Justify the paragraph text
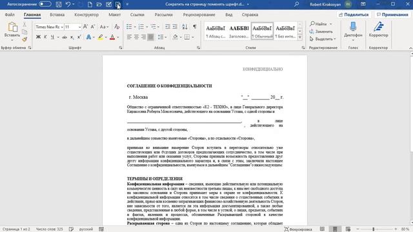Screen dimensions: 413x232 tap(150, 37)
